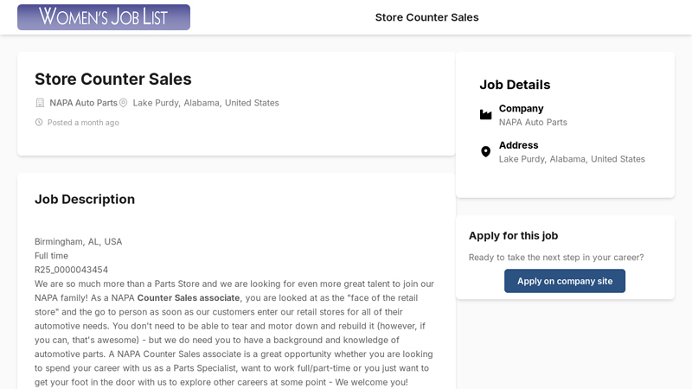Viewport: 692px width, 389px height.
Task: Click the Job Details heading
Action: [x=515, y=85]
